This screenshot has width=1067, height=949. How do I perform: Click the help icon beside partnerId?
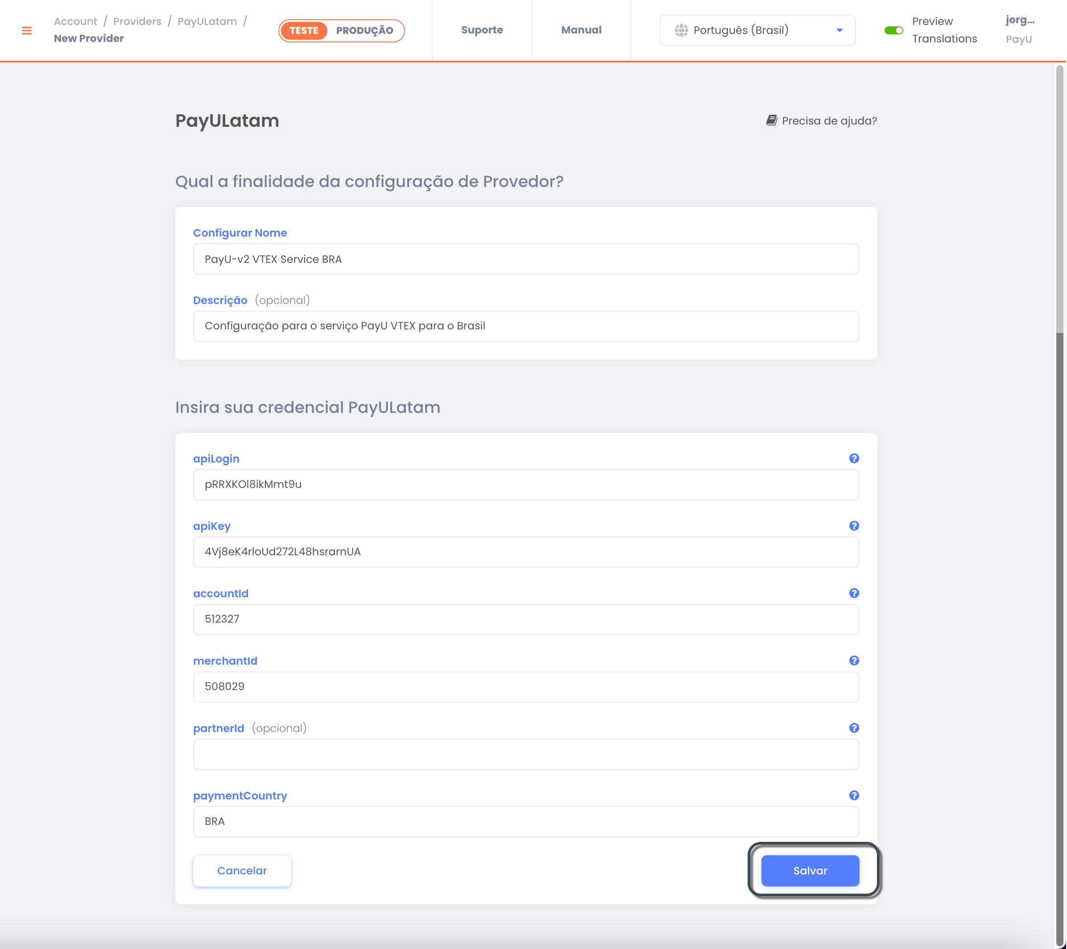(853, 728)
